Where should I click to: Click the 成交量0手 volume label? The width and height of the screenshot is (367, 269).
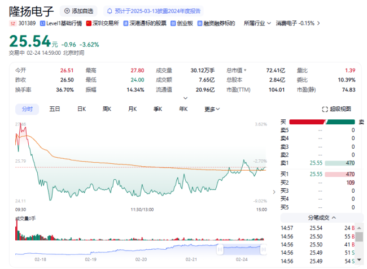coord(25,218)
